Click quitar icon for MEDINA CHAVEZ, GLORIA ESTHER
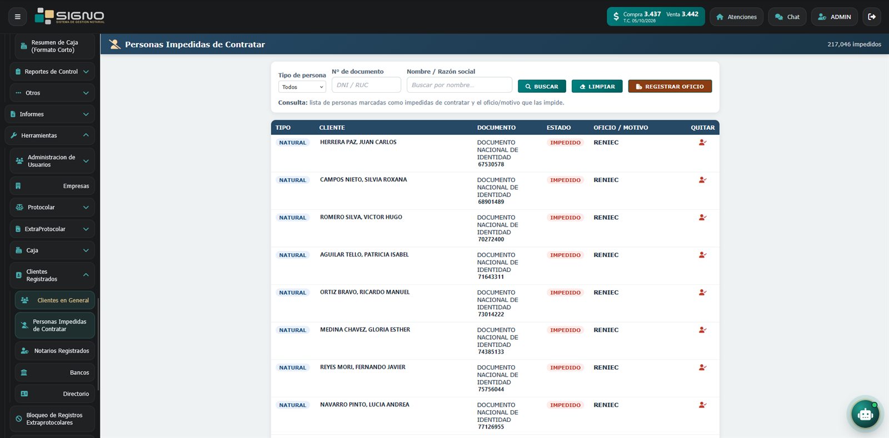 tap(702, 330)
